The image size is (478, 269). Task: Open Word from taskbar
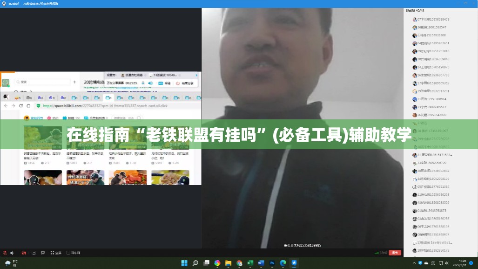coord(261,263)
